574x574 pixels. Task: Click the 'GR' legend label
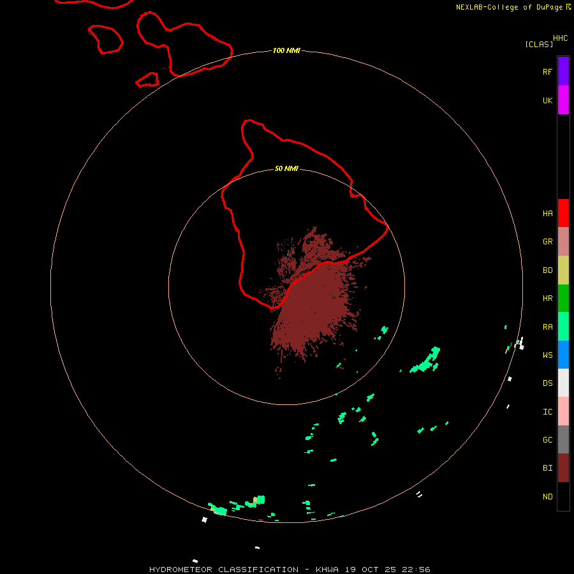click(x=547, y=242)
